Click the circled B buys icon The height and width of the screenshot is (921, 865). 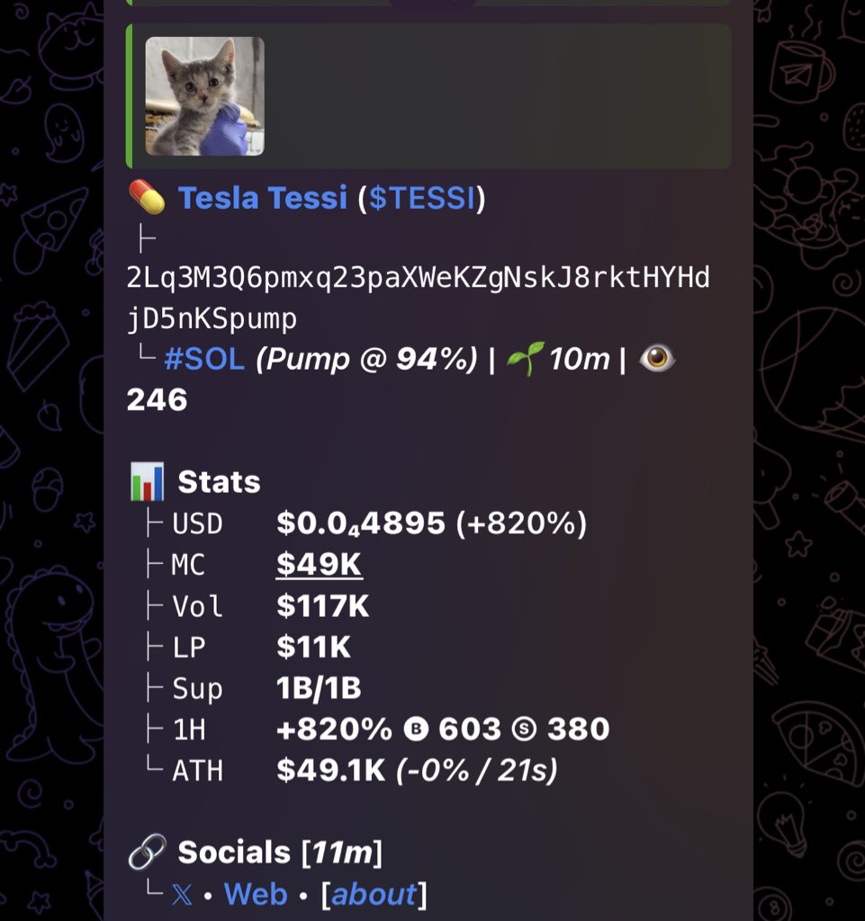pos(415,729)
